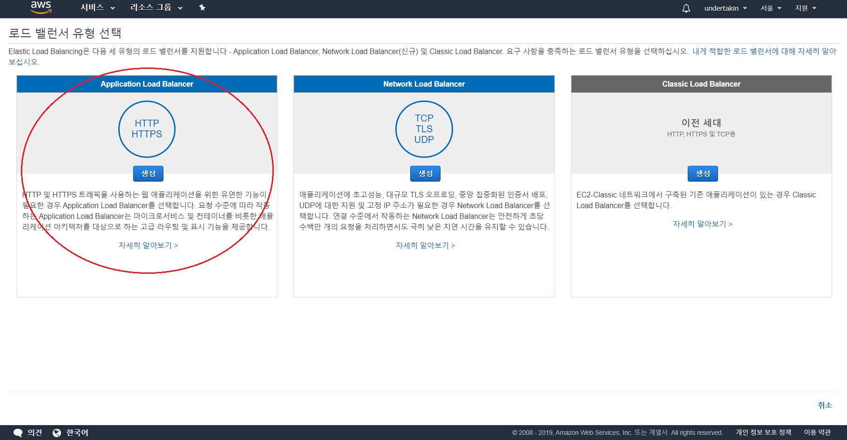The width and height of the screenshot is (847, 440).
Task: Click the HTTP, HTTPS 및 TCP용 subtitle
Action: (x=701, y=134)
